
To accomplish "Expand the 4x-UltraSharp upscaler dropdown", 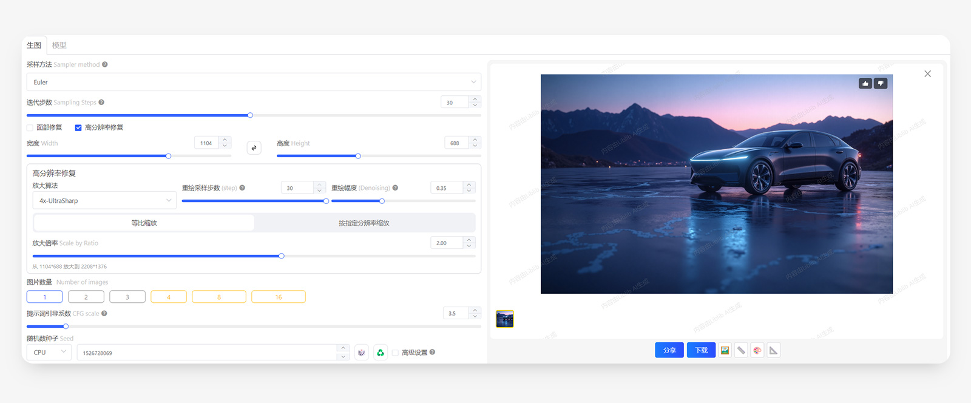I will (x=104, y=200).
